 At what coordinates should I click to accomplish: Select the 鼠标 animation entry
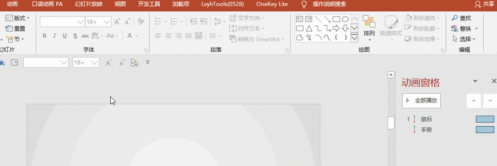[427, 119]
